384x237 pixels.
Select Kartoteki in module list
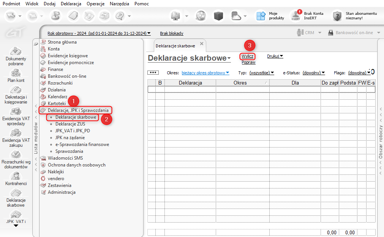[x=57, y=104]
